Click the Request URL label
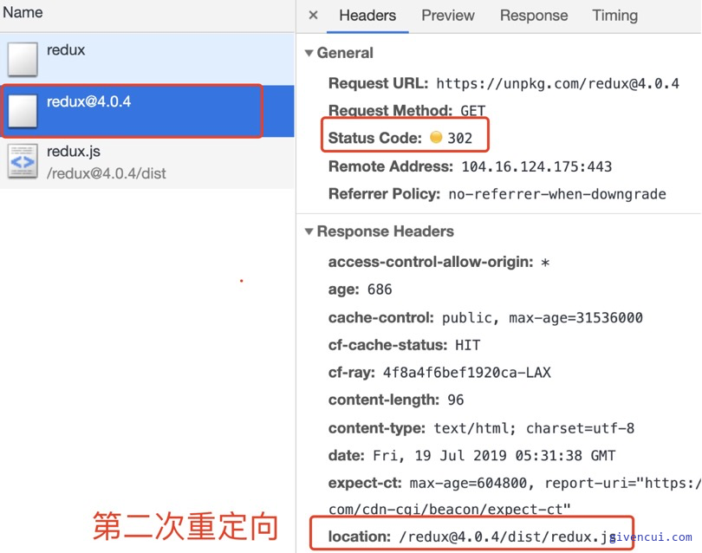The width and height of the screenshot is (702, 553). point(379,84)
